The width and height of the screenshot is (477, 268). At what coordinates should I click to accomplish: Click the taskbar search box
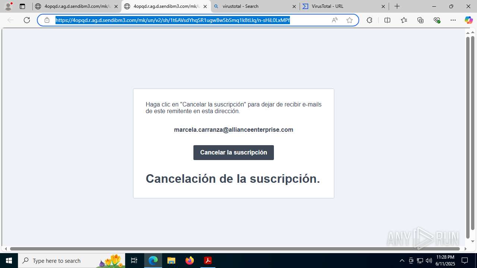coord(72,261)
